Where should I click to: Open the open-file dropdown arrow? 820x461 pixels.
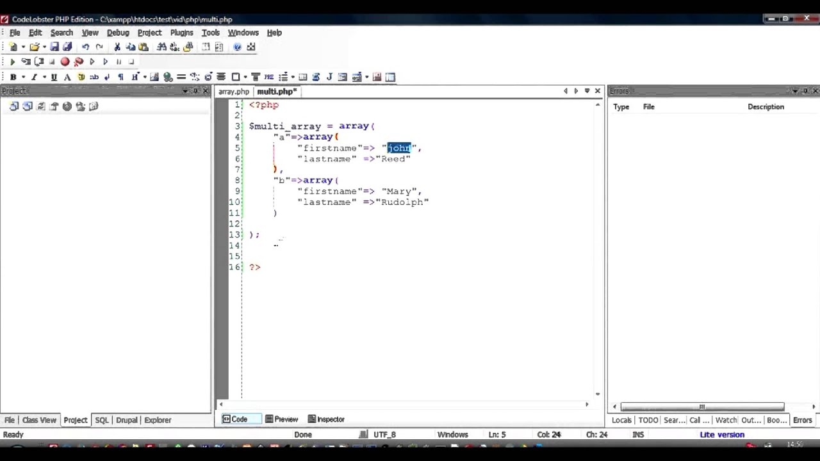tap(44, 47)
